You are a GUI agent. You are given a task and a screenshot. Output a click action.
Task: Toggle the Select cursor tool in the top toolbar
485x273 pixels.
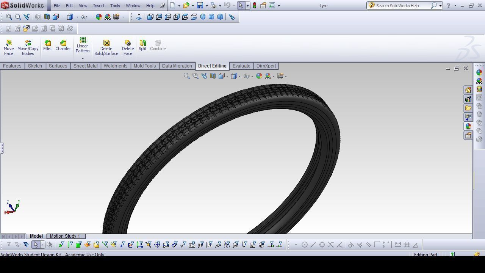(241, 6)
